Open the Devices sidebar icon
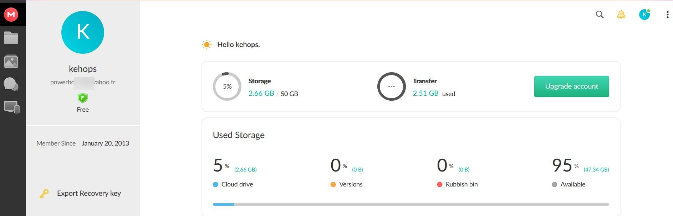 [11, 107]
